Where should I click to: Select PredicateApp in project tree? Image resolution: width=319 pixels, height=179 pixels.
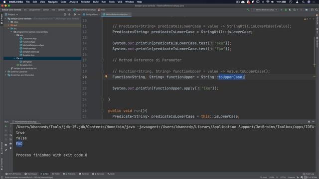click(x=28, y=49)
